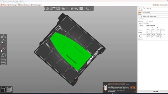Select the Scale gizmo tool
Viewport: 168px width, 94px height.
[x=3, y=43]
